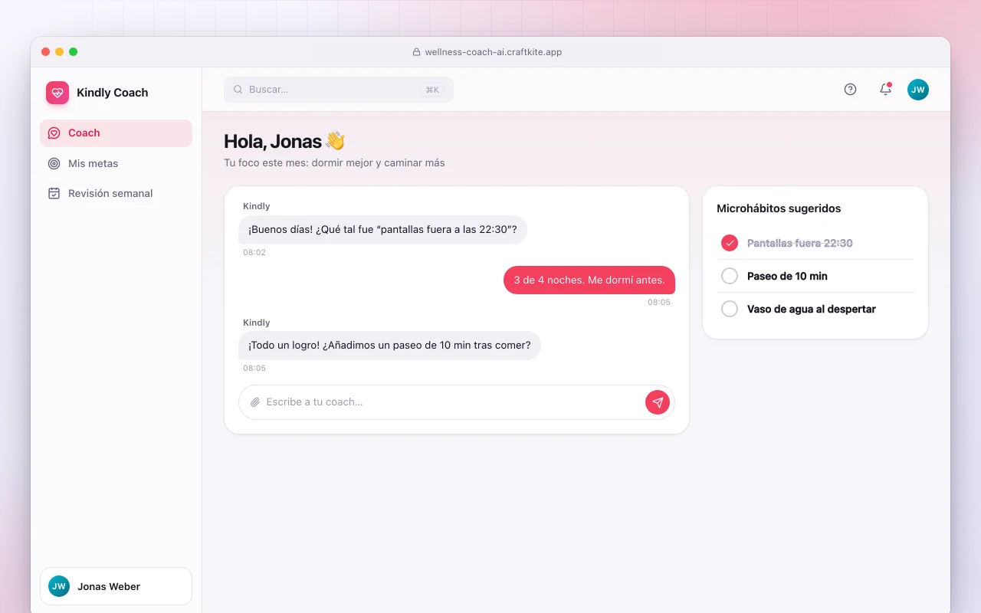Viewport: 981px width, 613px height.
Task: Open Mis metas in the sidebar
Action: click(x=116, y=163)
